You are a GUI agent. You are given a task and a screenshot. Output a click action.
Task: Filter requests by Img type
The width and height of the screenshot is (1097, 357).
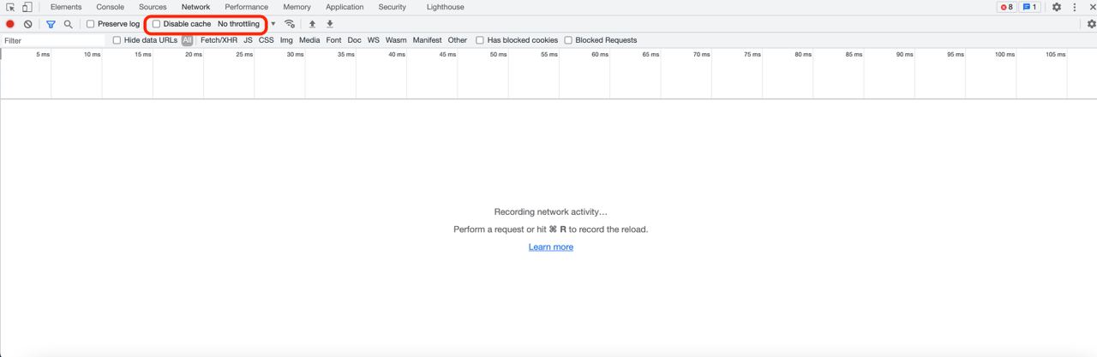pyautogui.click(x=286, y=40)
